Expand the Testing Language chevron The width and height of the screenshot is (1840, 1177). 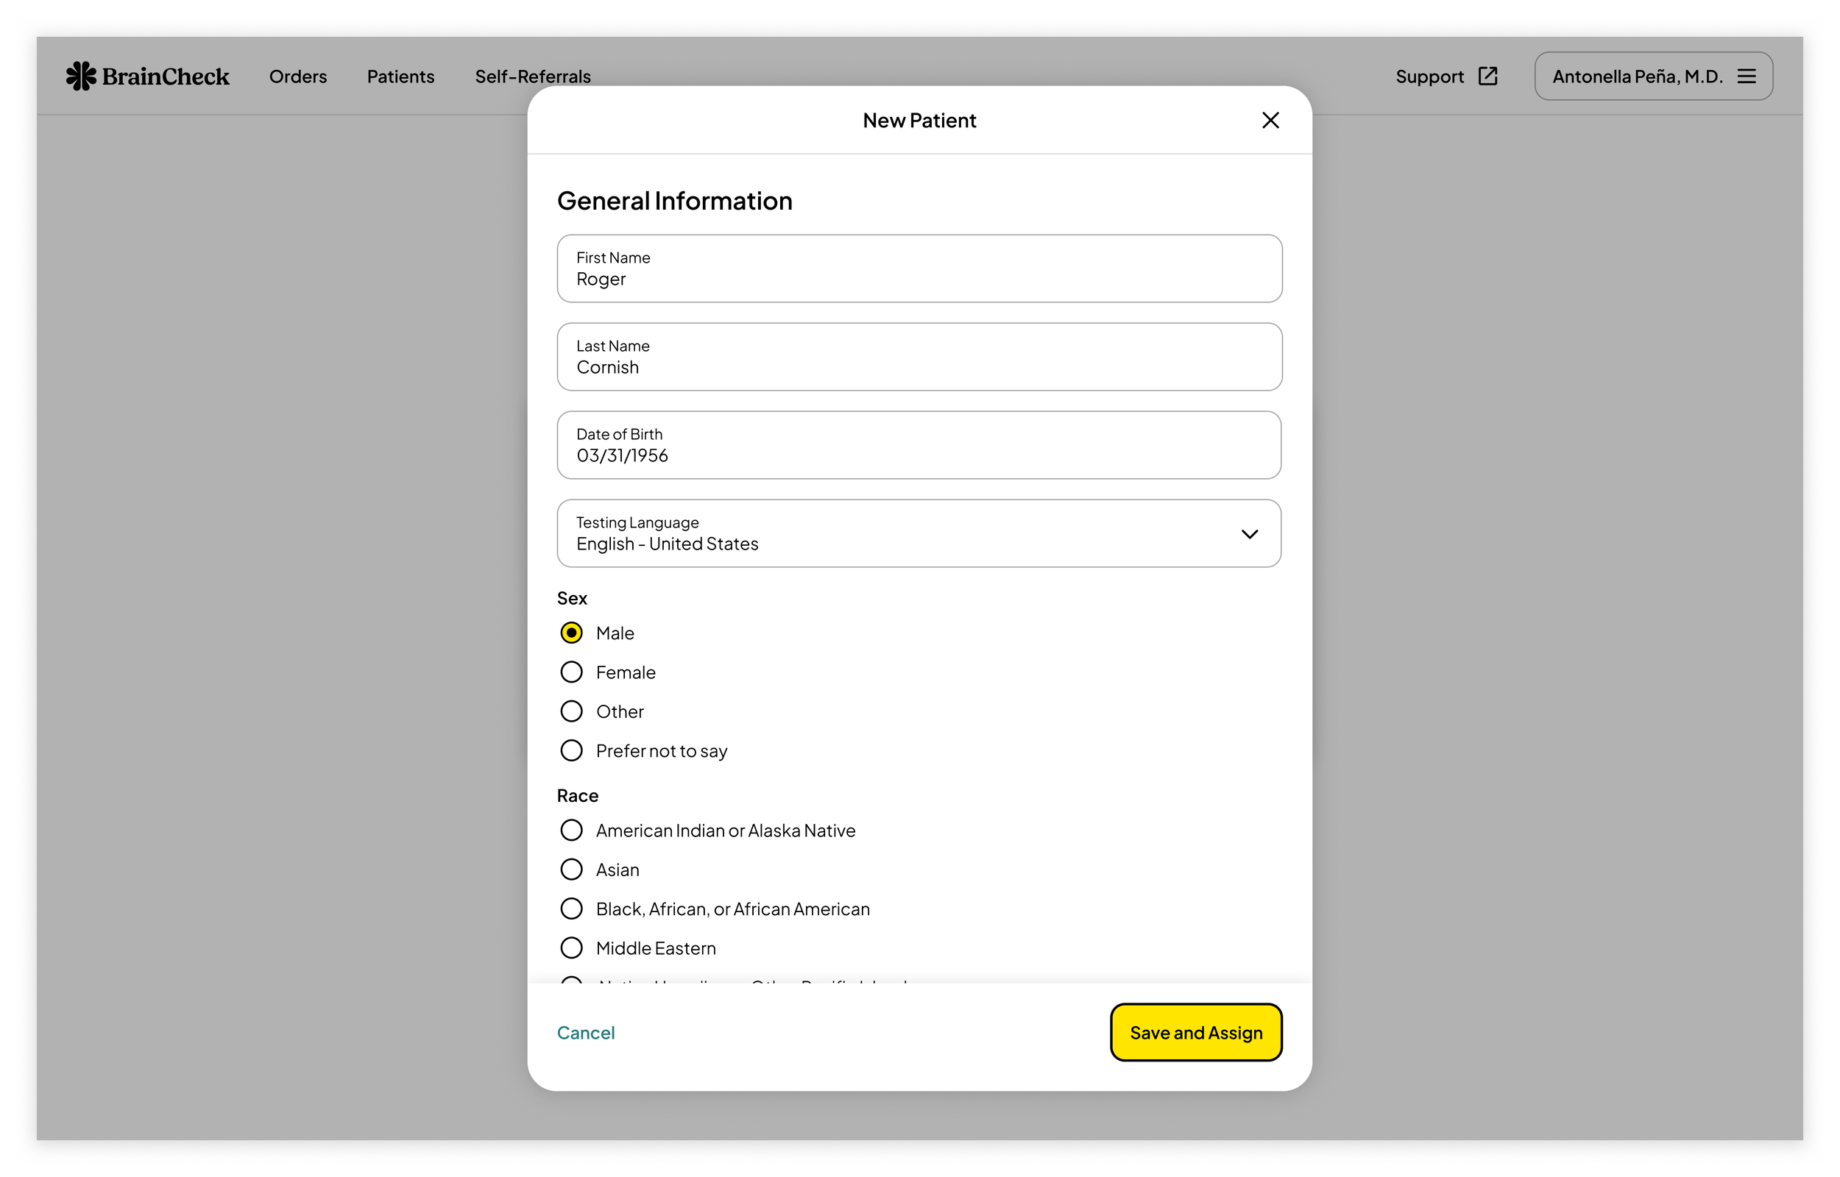tap(1249, 534)
